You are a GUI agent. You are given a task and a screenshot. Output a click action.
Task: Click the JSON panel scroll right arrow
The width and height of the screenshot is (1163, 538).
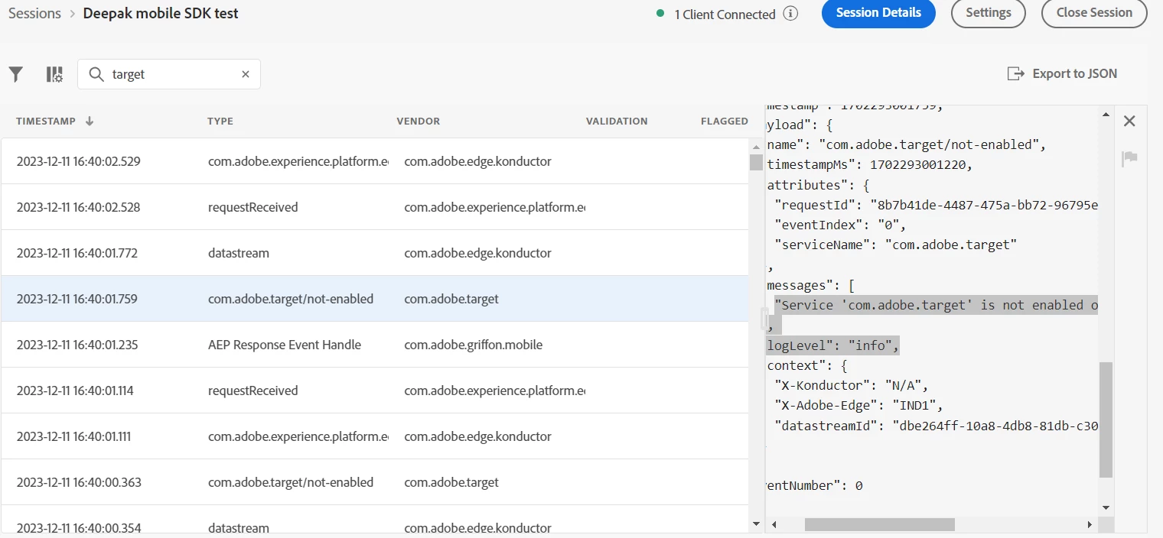pos(1091,524)
